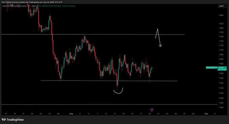Select the lowest horizontal line near 1.475

coord(109,104)
